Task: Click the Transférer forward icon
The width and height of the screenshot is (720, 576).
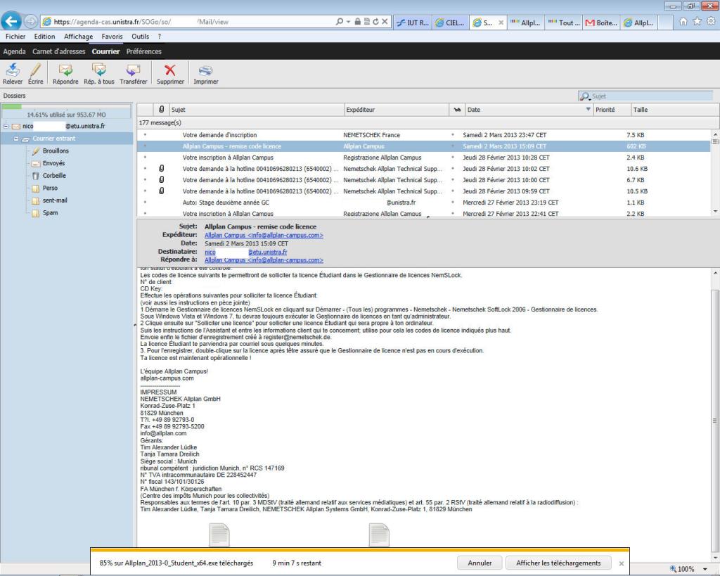Action: (133, 70)
